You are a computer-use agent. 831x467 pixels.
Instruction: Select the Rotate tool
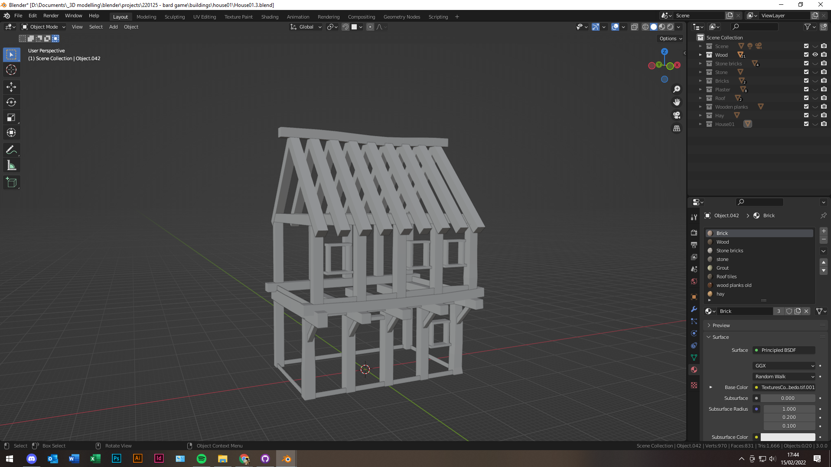pos(11,103)
